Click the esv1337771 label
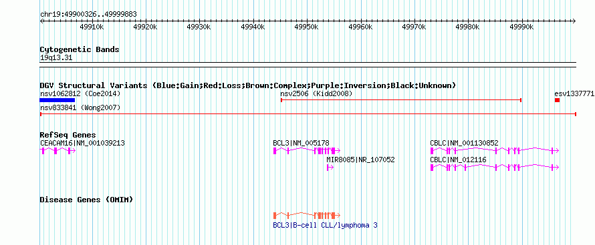Viewport: 595px width, 245px height. (x=574, y=93)
